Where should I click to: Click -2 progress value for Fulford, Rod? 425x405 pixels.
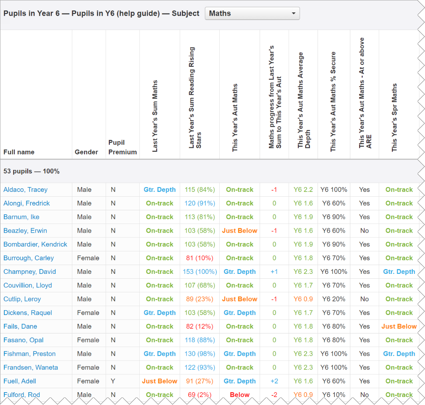(274, 395)
